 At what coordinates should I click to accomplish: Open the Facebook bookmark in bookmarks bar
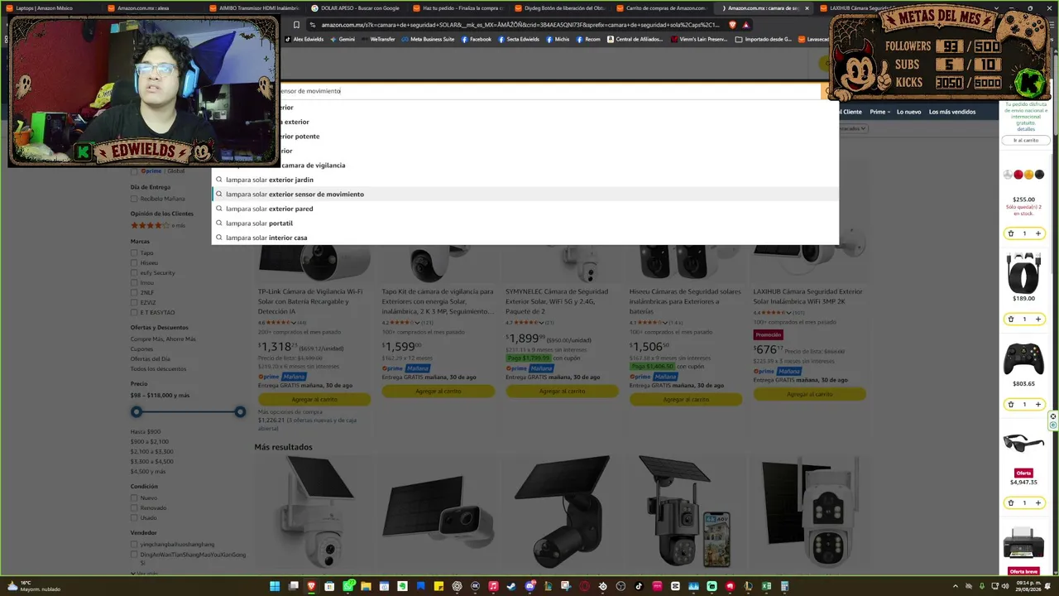coord(477,39)
